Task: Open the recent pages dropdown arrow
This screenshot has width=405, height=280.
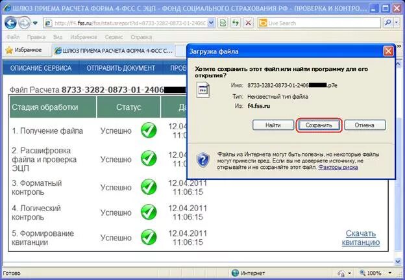Action: [x=36, y=23]
